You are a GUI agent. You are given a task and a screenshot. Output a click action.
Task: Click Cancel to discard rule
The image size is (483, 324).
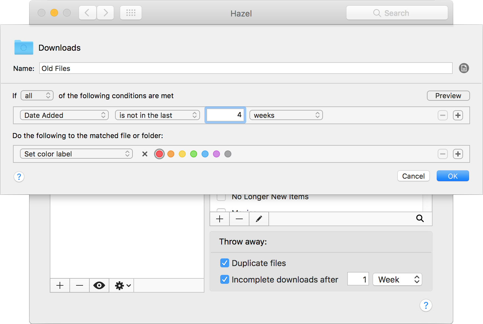[414, 176]
